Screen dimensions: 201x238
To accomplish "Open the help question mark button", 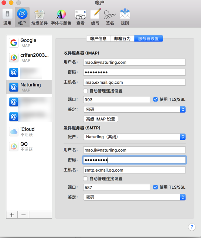I will click(192, 227).
